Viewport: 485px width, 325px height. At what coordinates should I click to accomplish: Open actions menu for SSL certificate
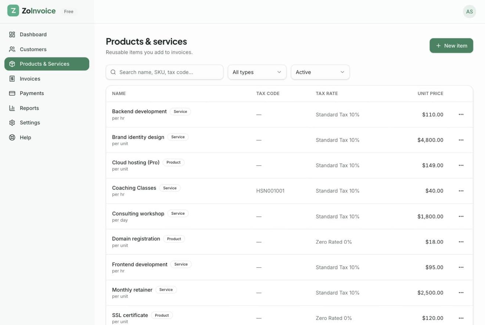461,318
